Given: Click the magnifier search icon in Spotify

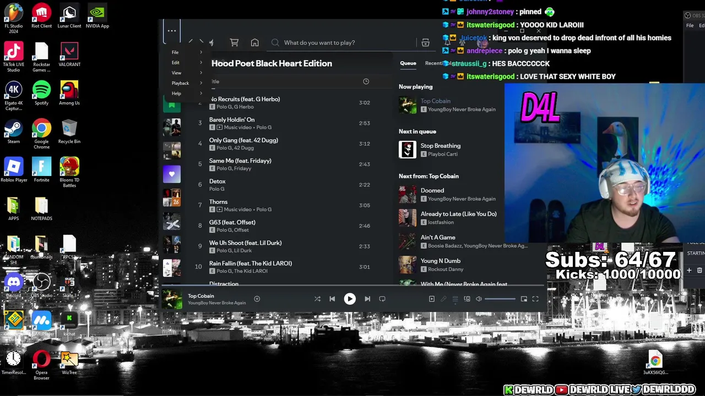Looking at the screenshot, I should click(x=275, y=42).
